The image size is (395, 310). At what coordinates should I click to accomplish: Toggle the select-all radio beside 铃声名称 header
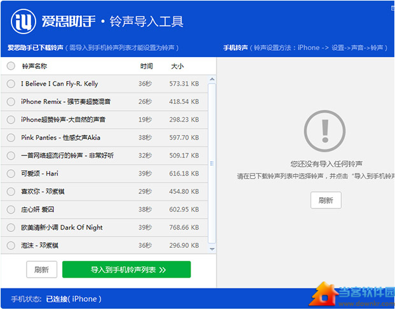click(11, 66)
